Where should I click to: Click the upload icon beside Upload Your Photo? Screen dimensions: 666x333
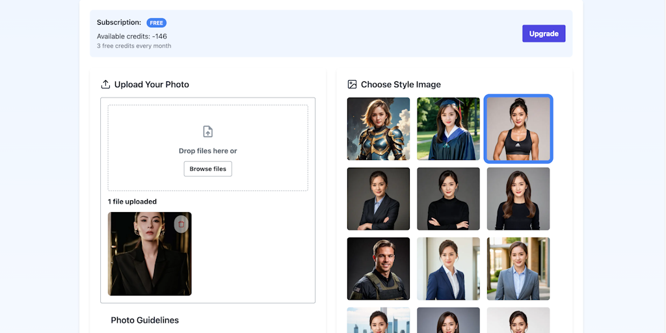105,85
